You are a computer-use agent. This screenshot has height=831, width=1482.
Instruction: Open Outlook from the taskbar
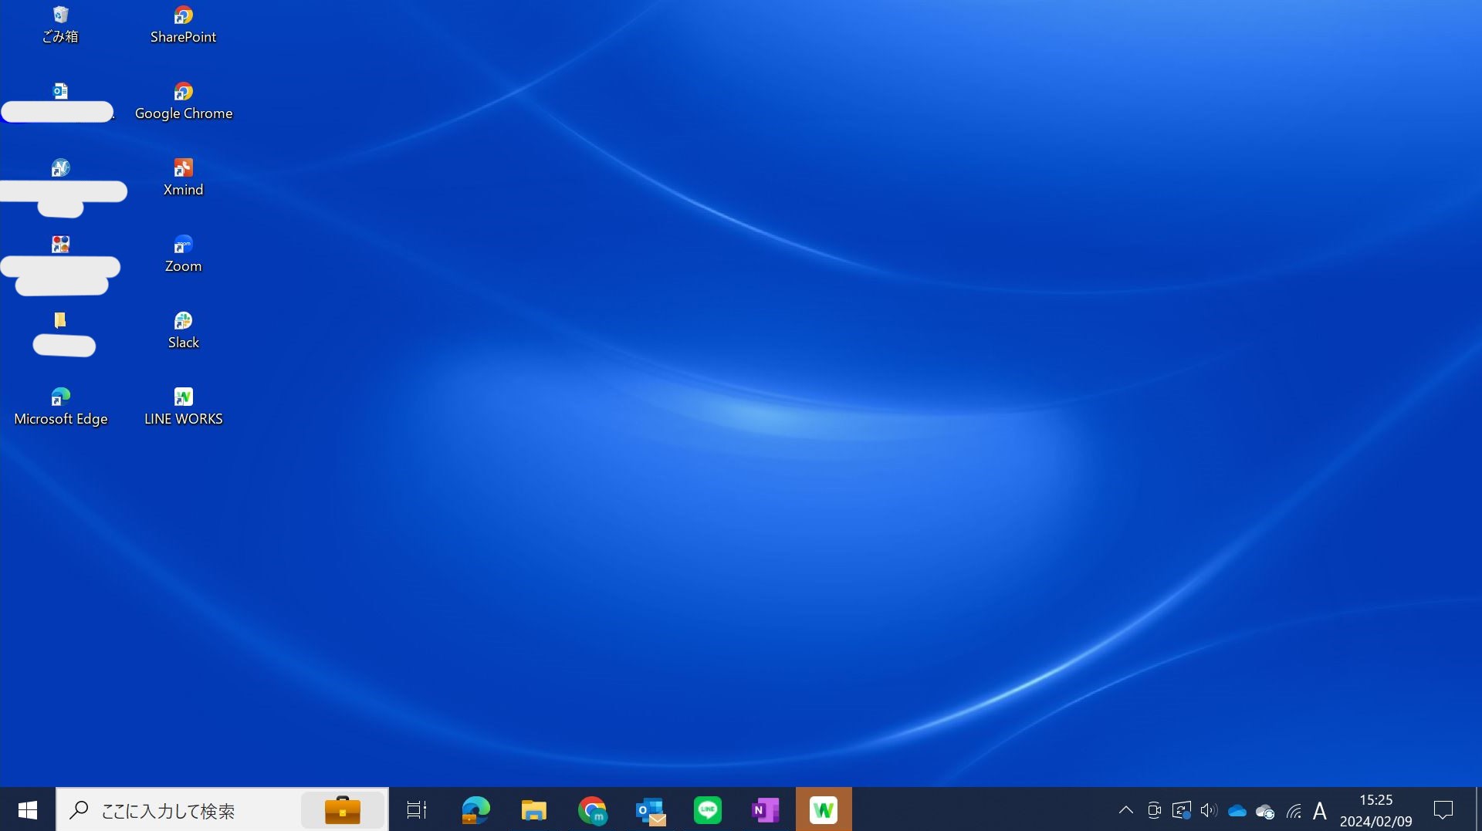pos(651,810)
